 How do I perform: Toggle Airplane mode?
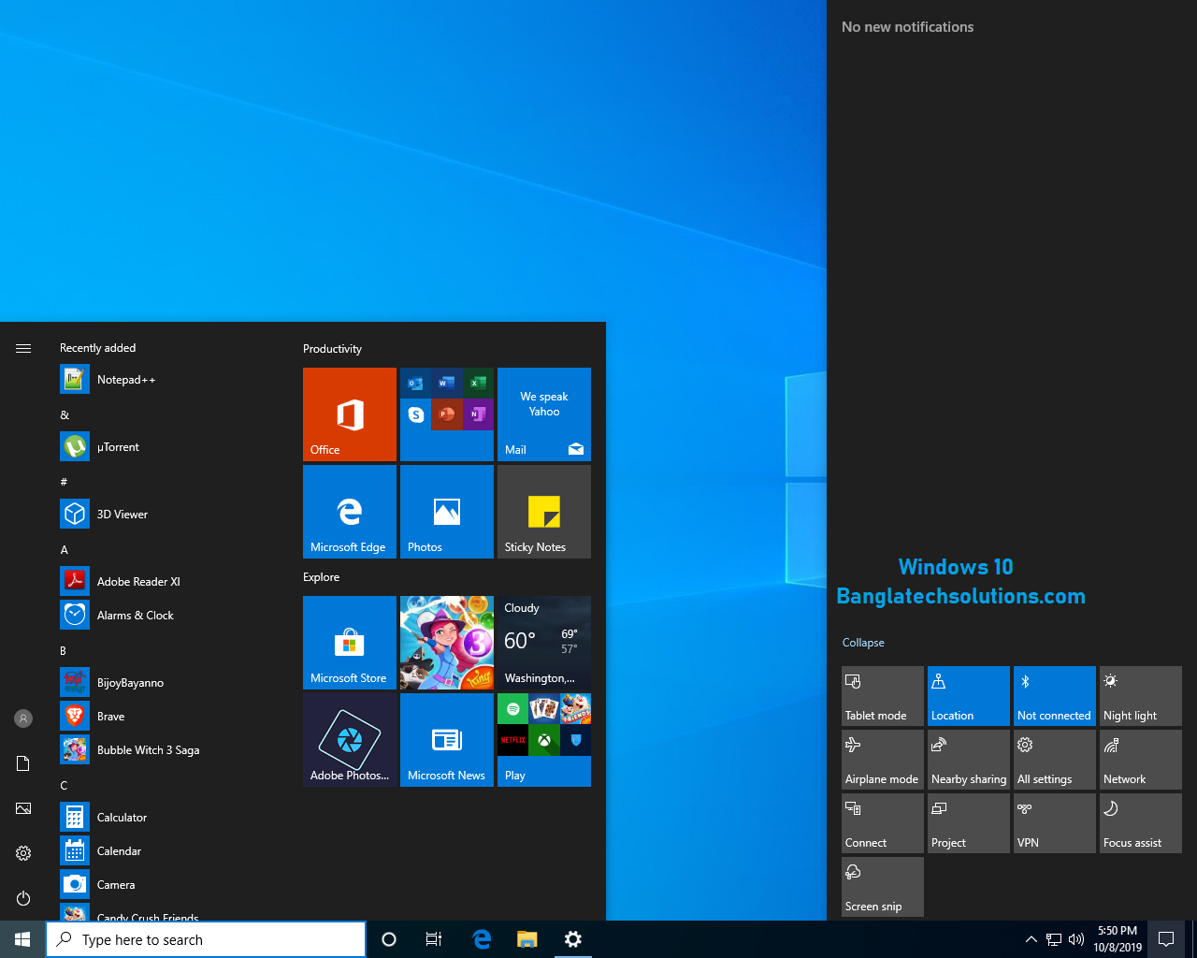883,760
